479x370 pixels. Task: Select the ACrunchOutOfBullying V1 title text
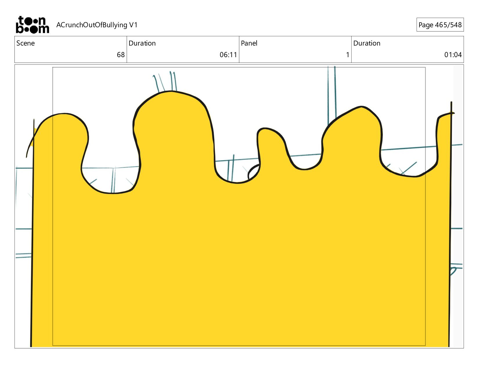coord(97,25)
